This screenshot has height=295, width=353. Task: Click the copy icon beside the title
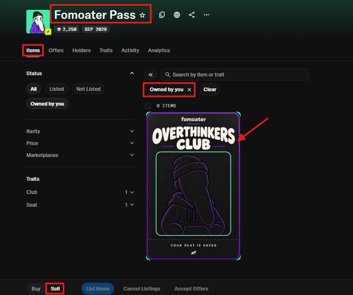(x=162, y=15)
